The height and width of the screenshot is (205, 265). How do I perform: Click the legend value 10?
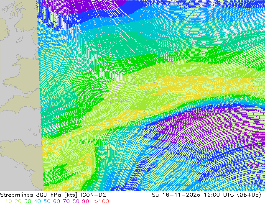click(x=8, y=201)
